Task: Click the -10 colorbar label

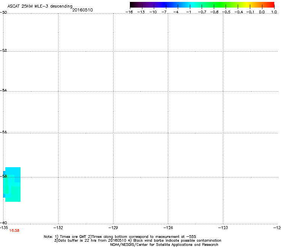Action: [x=153, y=12]
